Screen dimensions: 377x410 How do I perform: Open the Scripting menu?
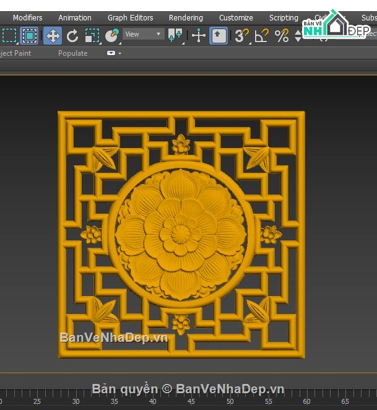coord(284,18)
